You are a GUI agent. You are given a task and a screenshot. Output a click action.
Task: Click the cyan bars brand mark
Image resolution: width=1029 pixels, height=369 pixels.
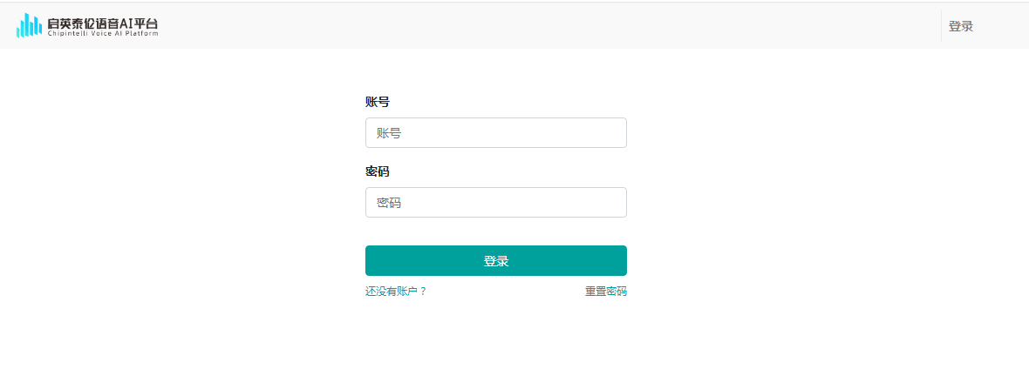point(29,26)
